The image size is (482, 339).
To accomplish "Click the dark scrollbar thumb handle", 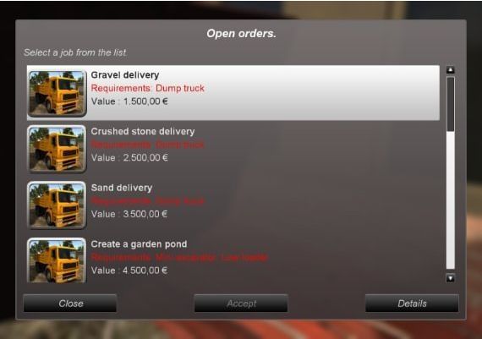I will click(451, 104).
